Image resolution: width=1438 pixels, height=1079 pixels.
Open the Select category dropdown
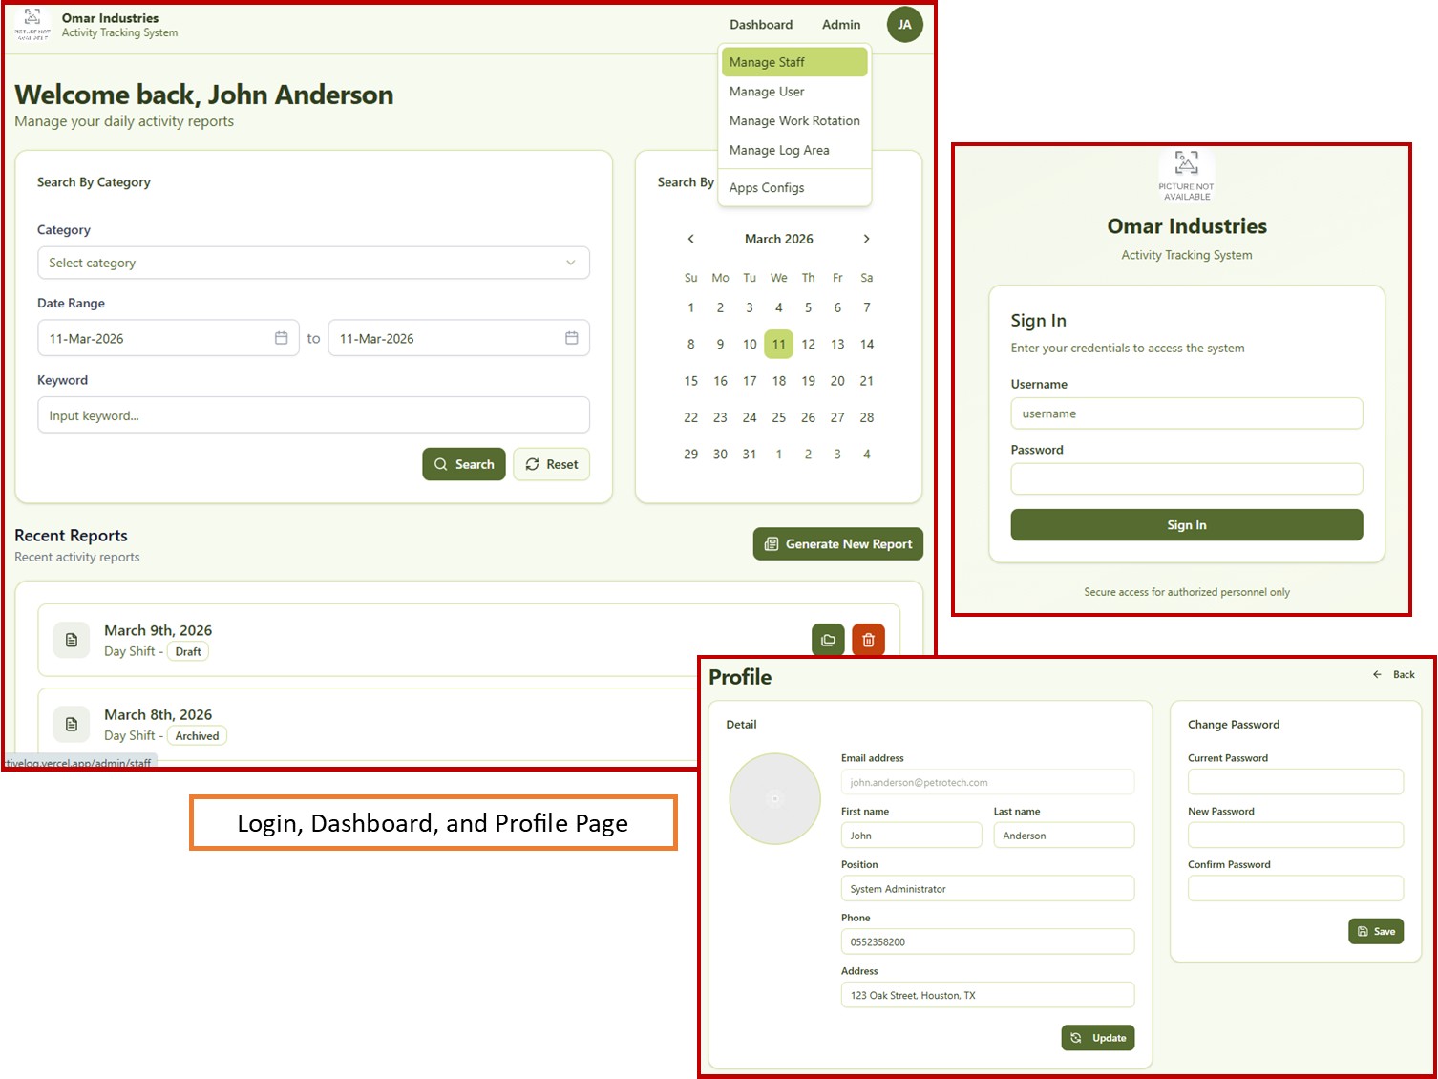pos(313,263)
